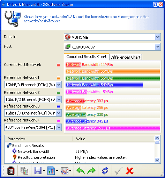Click the results list scroll up arrow

click(x=157, y=138)
